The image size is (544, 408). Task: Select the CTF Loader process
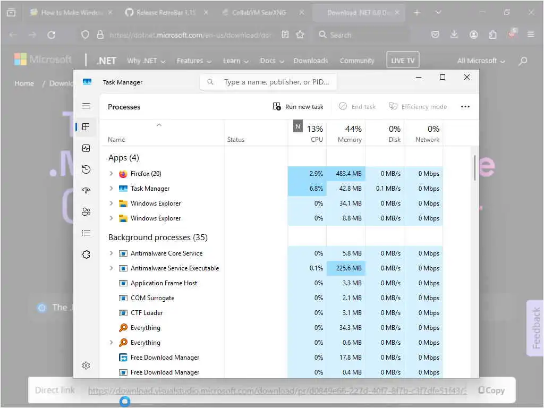tap(273, 313)
